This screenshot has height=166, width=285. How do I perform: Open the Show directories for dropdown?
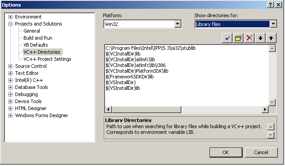[273, 24]
